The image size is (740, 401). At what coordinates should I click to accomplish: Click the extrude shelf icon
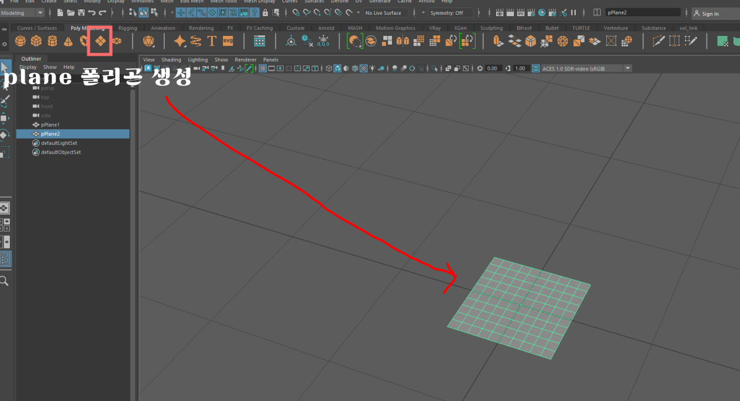(x=498, y=41)
